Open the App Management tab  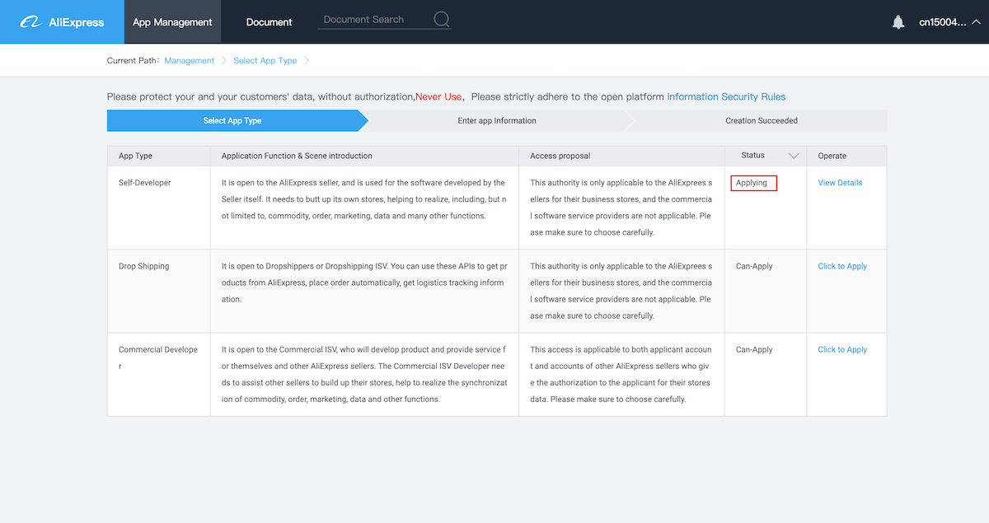click(172, 22)
